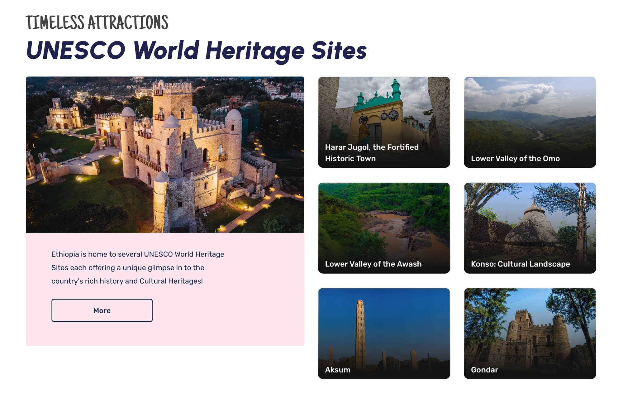Open the Aksum card title
Viewport: 623px width, 399px height.
pyautogui.click(x=338, y=370)
